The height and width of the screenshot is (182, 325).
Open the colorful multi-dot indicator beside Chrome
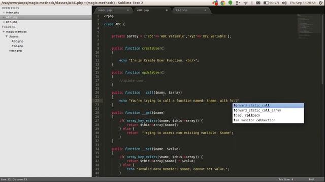pyautogui.click(x=215, y=3)
